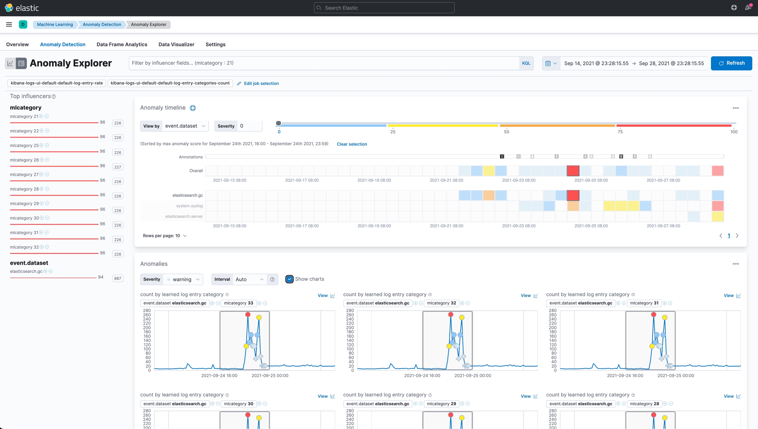The image size is (758, 429).
Task: Open the Overview tab
Action: pos(17,44)
